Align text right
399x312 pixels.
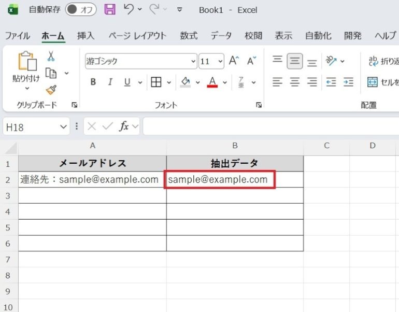click(312, 82)
